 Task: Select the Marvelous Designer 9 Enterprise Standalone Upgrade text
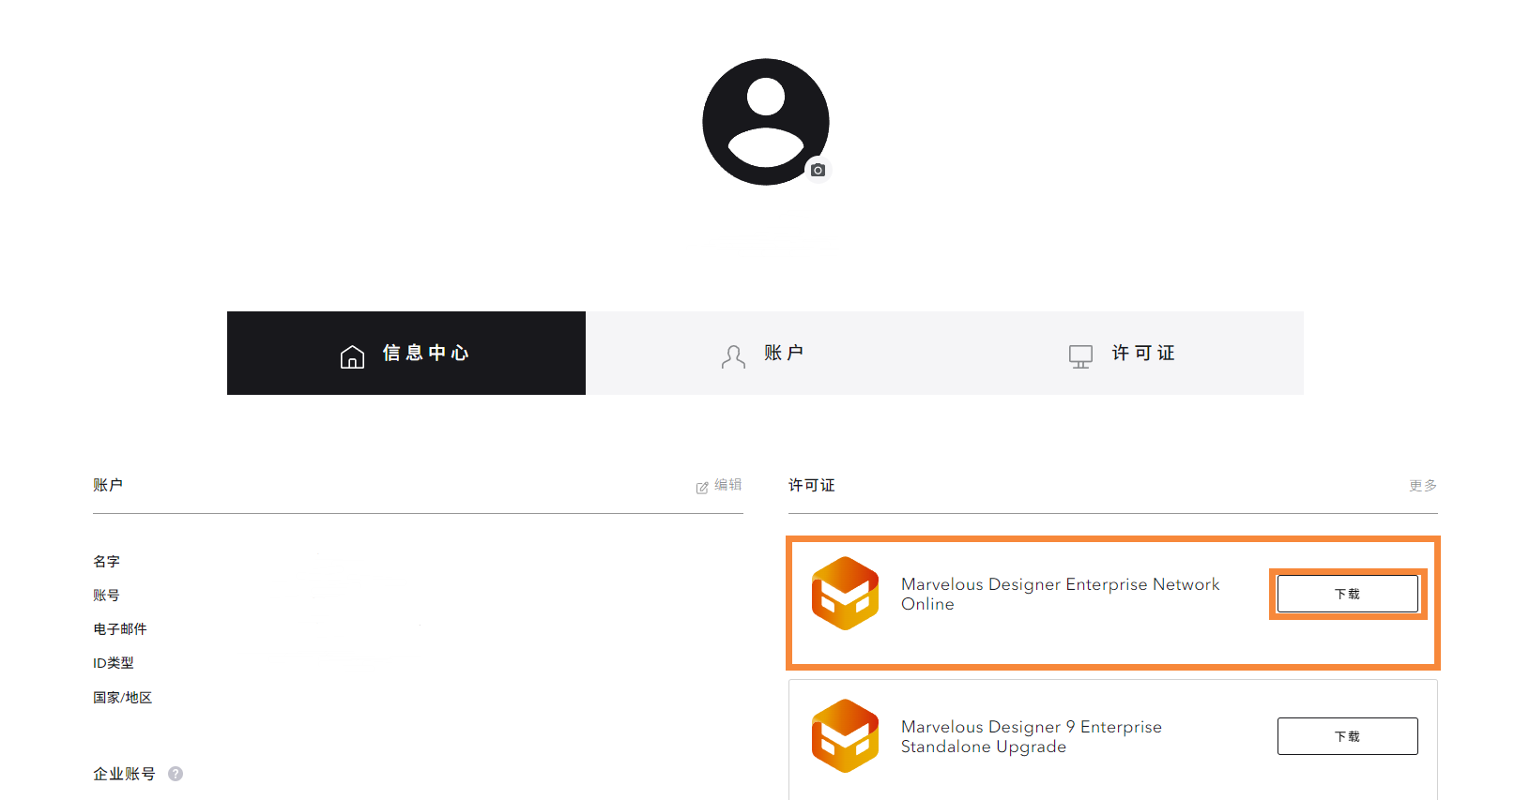pos(1031,736)
